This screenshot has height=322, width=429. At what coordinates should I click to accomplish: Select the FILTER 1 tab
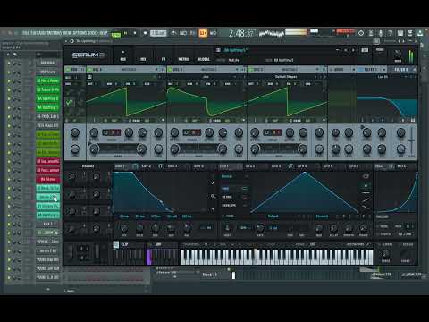(x=371, y=70)
